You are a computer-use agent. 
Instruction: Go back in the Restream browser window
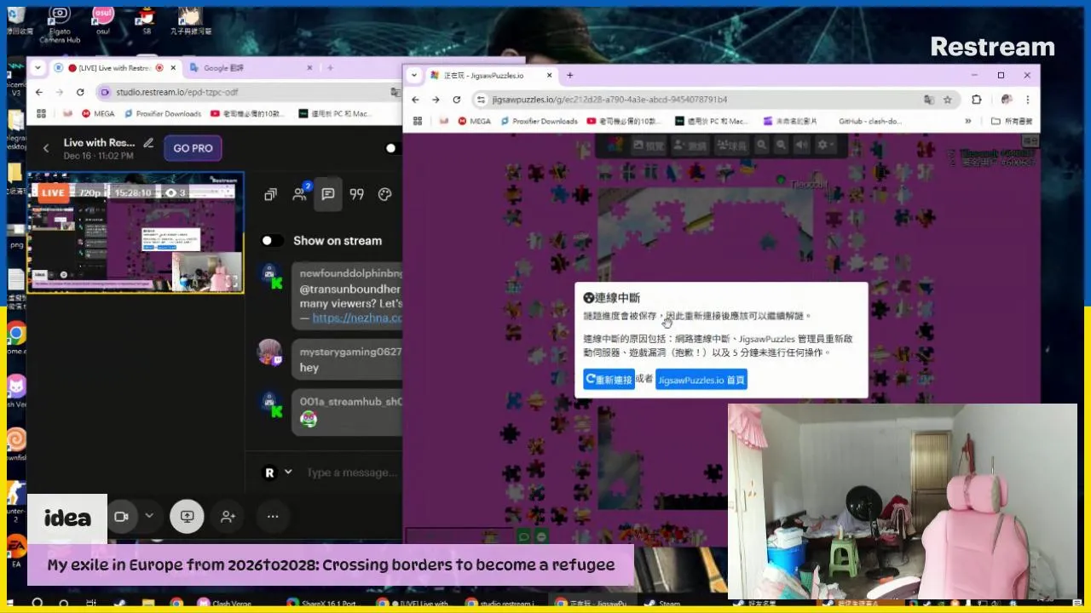[x=39, y=92]
